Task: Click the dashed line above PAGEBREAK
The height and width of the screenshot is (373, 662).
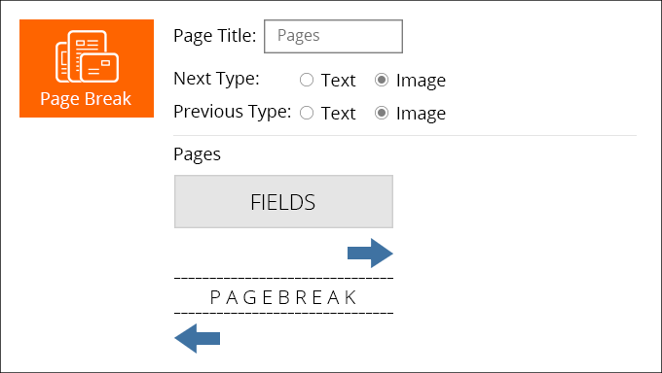Action: (x=283, y=278)
